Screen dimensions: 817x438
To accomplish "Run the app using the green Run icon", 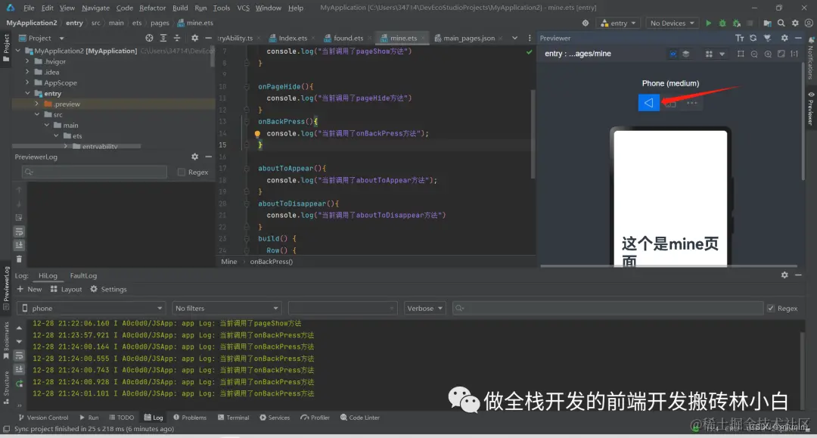I will (709, 23).
